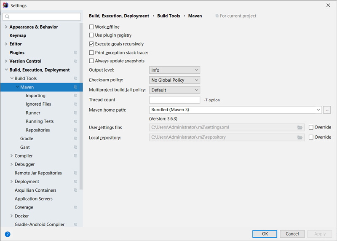Enable the Work offline checkbox
Viewport: 337px width, 241px height.
[x=91, y=27]
